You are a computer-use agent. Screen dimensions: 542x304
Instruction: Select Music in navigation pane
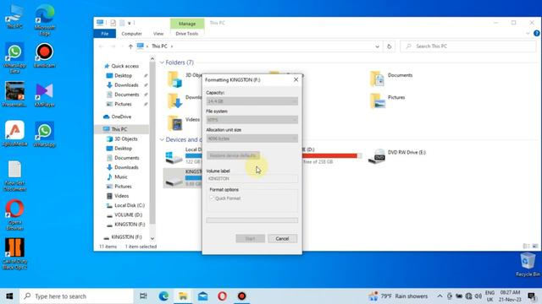click(120, 176)
